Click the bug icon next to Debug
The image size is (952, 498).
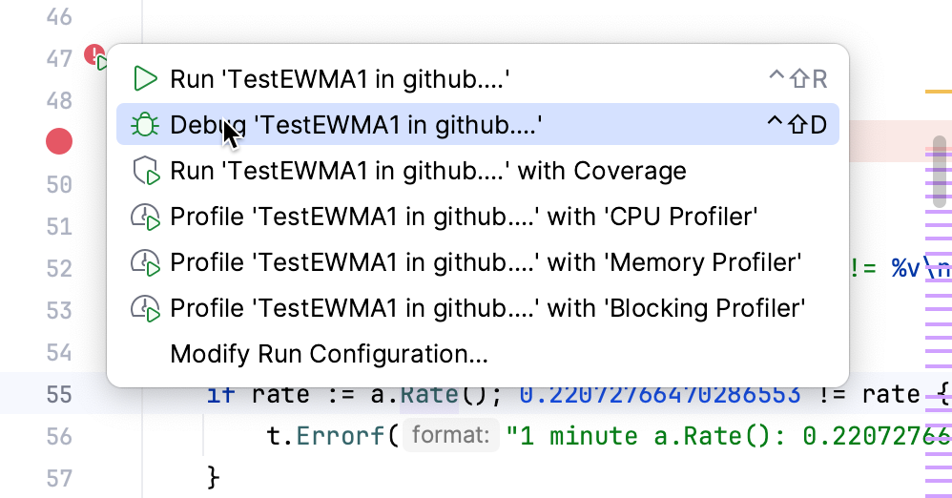click(x=145, y=124)
